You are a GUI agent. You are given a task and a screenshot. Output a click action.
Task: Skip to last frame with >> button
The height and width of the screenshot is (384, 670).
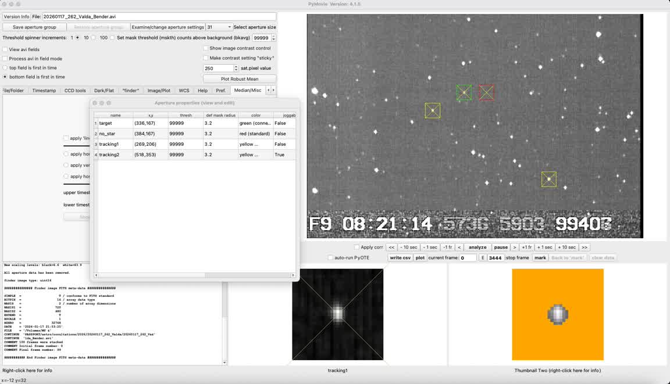pos(585,247)
